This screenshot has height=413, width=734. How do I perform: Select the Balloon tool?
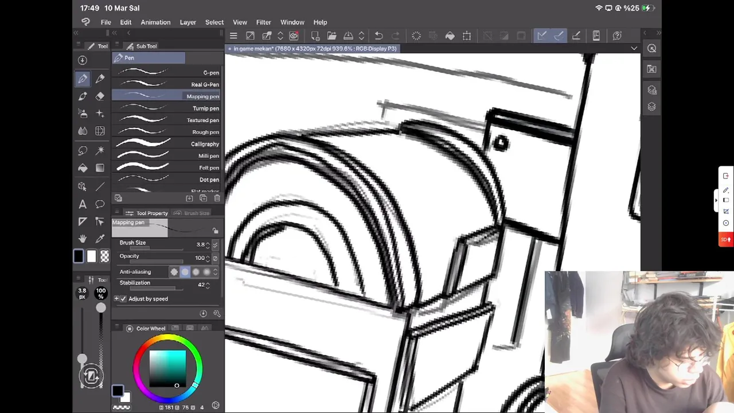(x=100, y=204)
